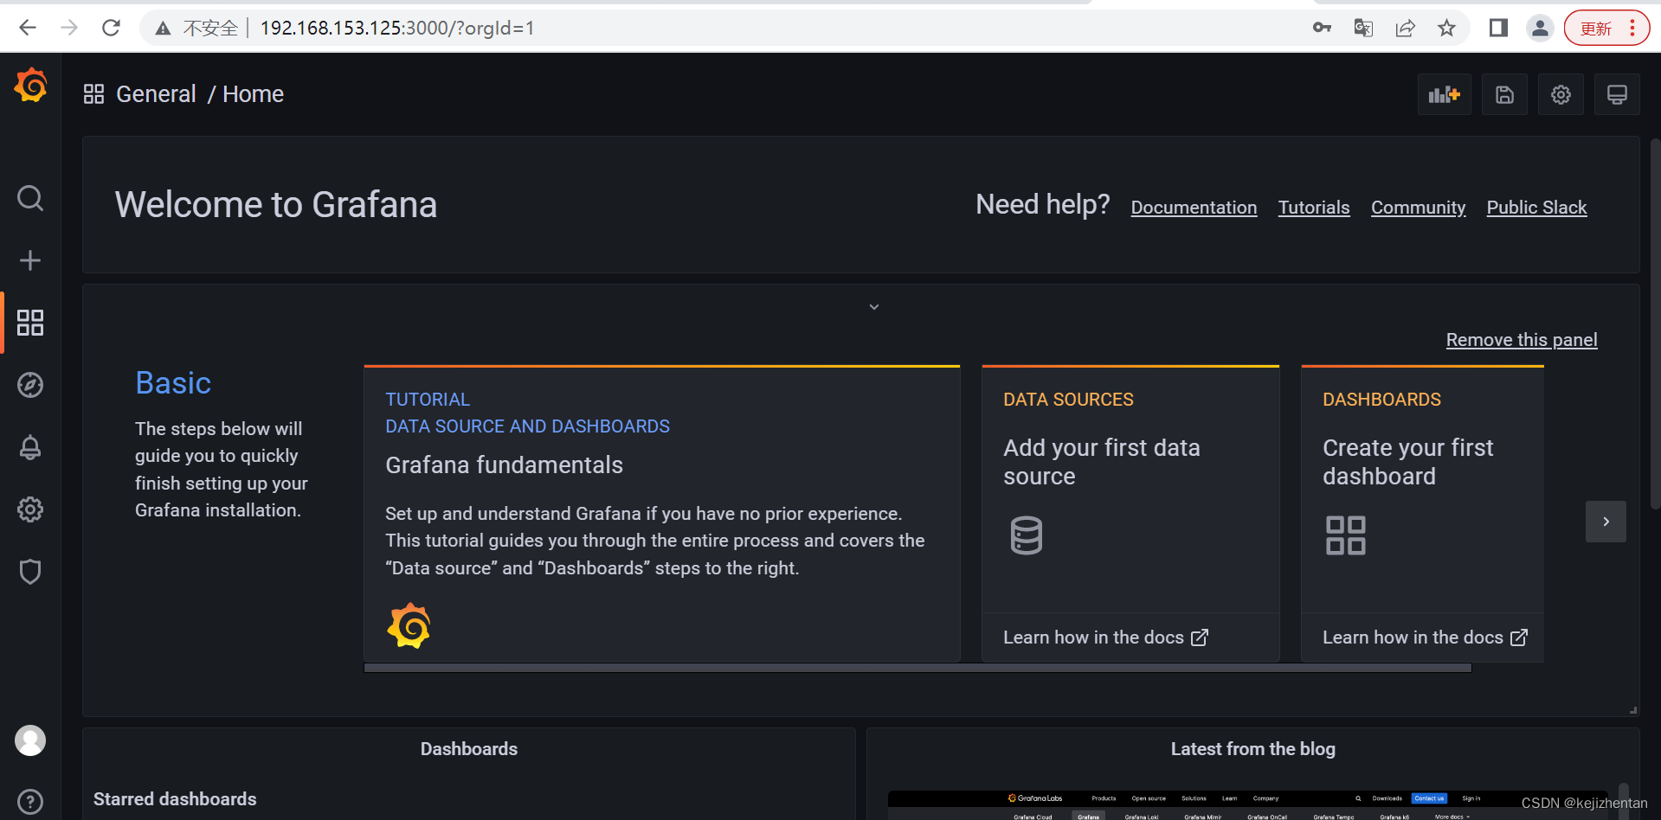Open the Dashboards four-squares sidebar icon
Image resolution: width=1661 pixels, height=820 pixels.
pyautogui.click(x=30, y=323)
